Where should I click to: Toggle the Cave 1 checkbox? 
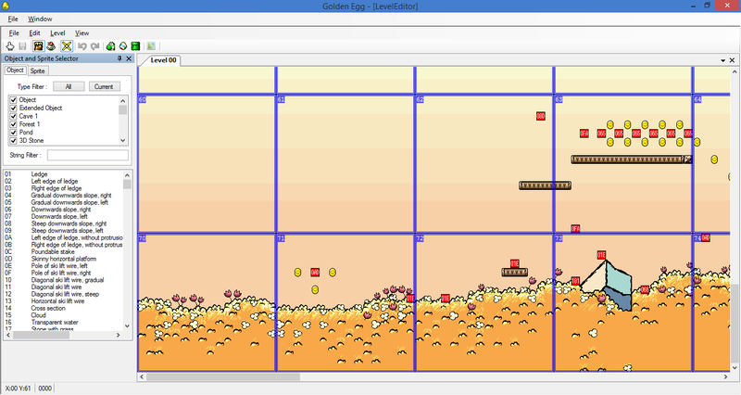[x=13, y=116]
